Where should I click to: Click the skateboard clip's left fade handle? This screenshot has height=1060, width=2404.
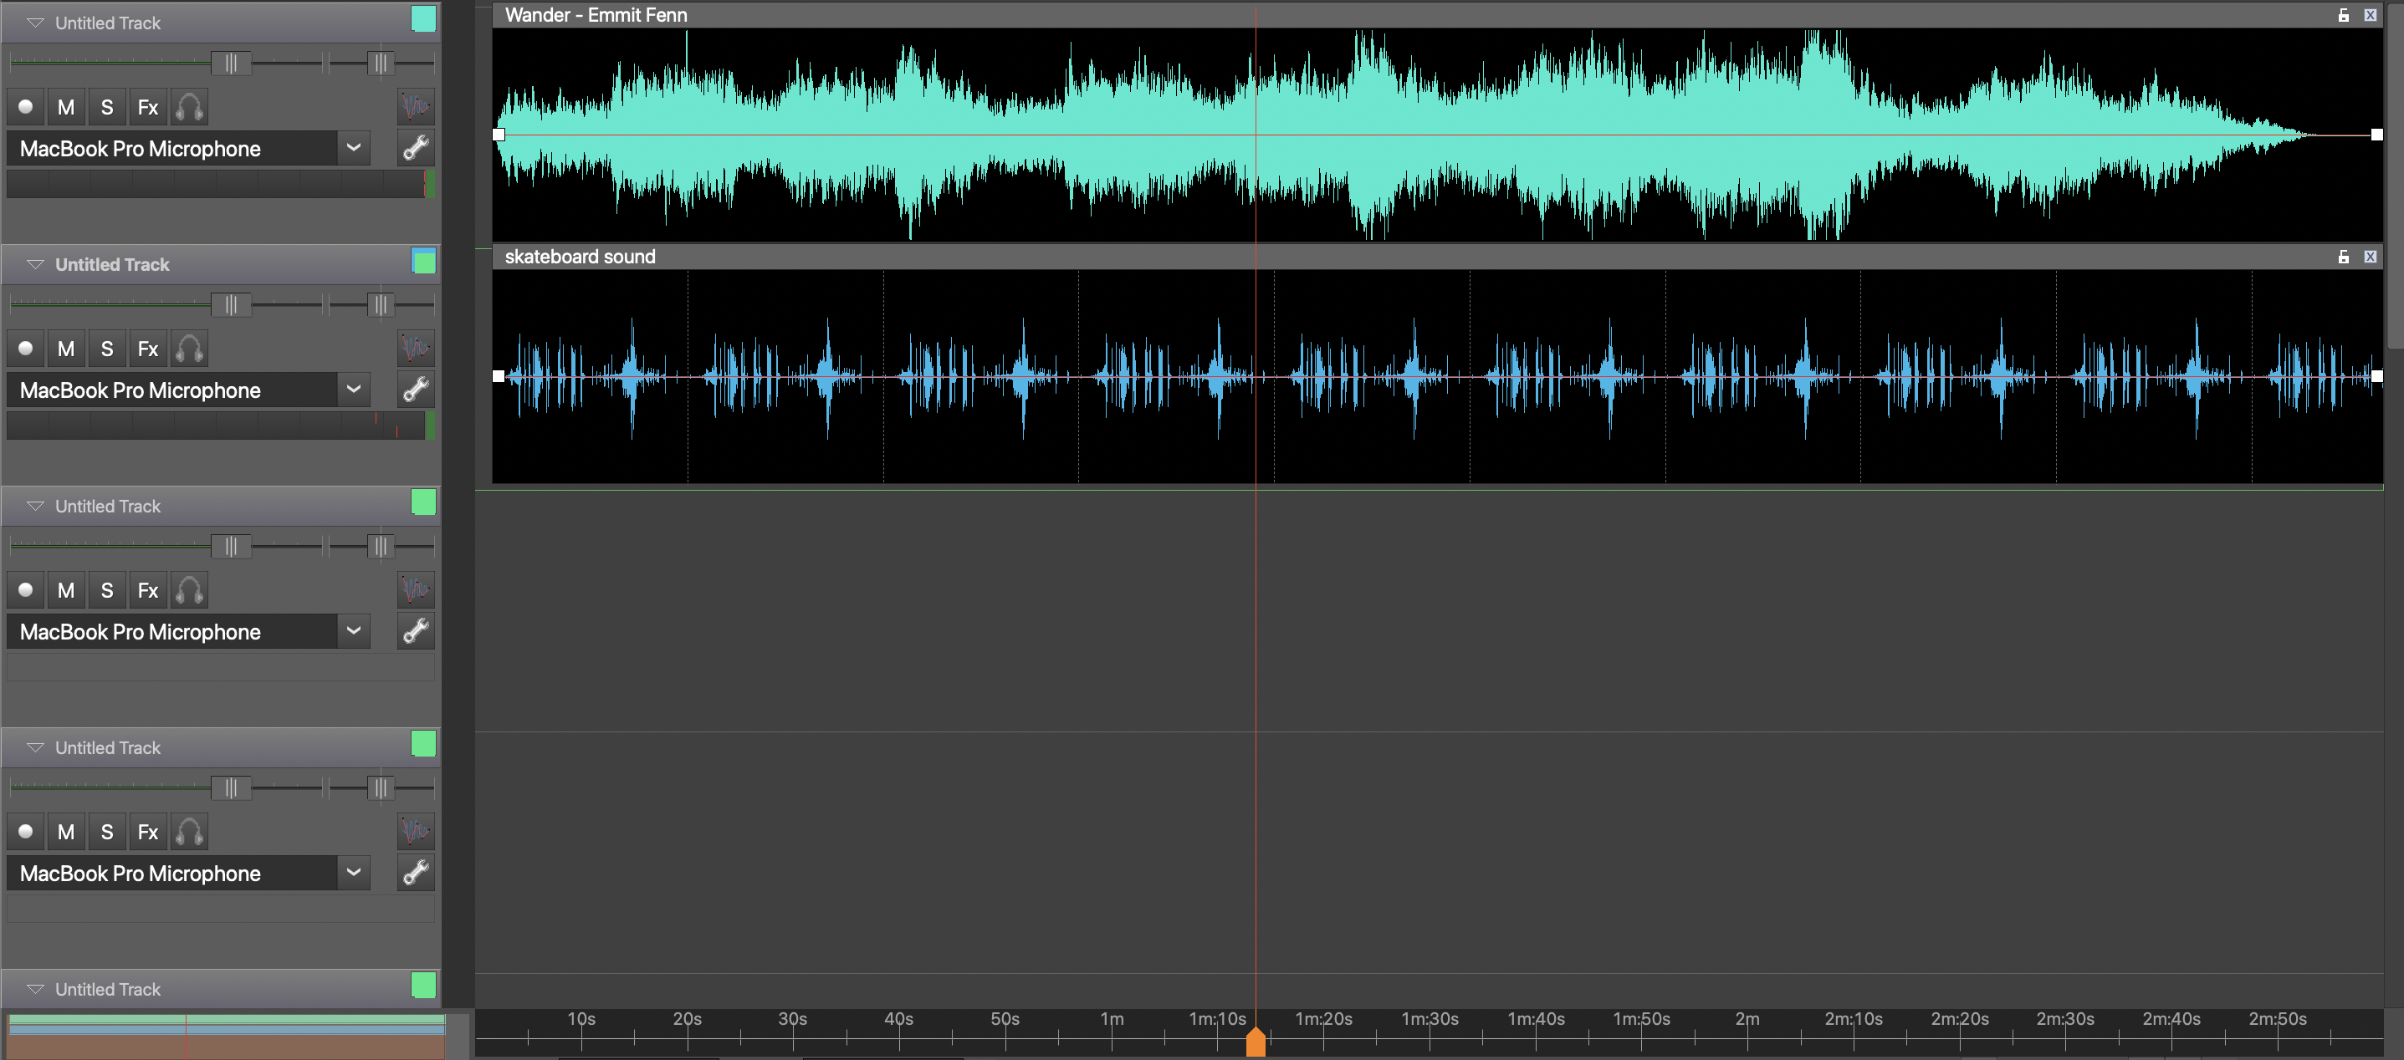point(499,377)
